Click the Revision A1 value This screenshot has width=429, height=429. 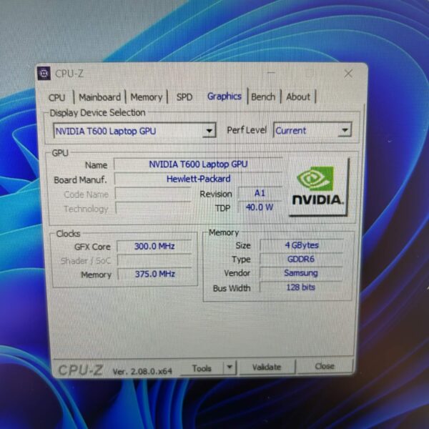tap(260, 193)
